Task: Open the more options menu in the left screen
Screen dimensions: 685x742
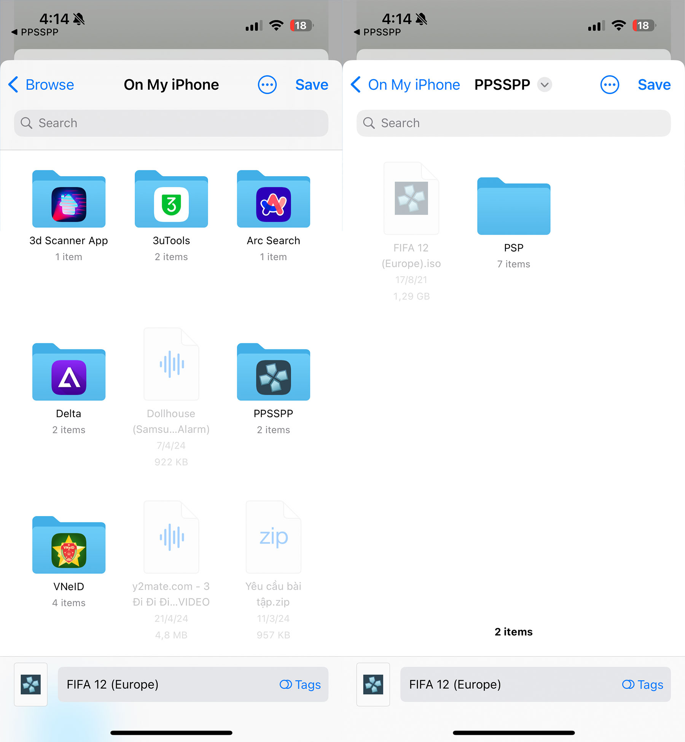Action: pos(267,84)
